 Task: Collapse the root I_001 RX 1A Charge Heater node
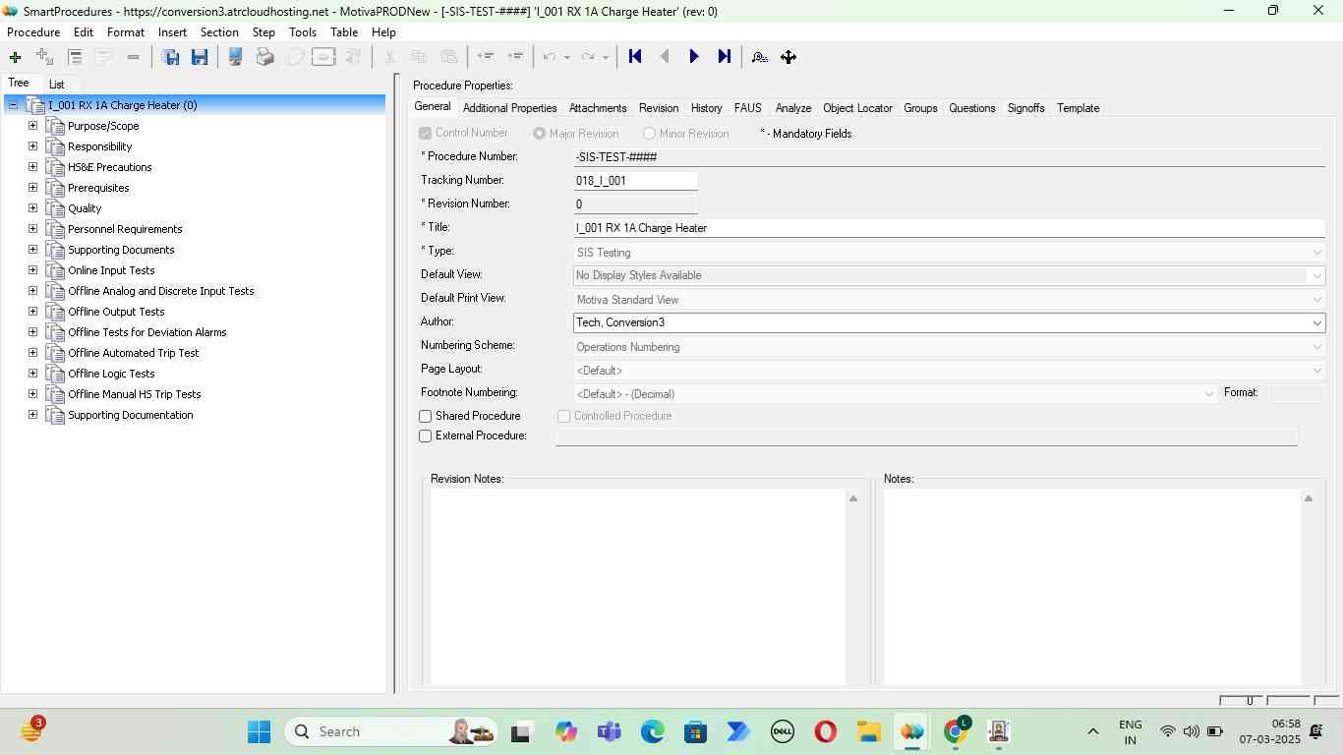pyautogui.click(x=13, y=105)
